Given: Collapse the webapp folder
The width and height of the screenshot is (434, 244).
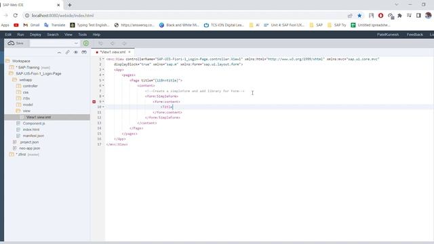Looking at the screenshot, I should click(15, 80).
